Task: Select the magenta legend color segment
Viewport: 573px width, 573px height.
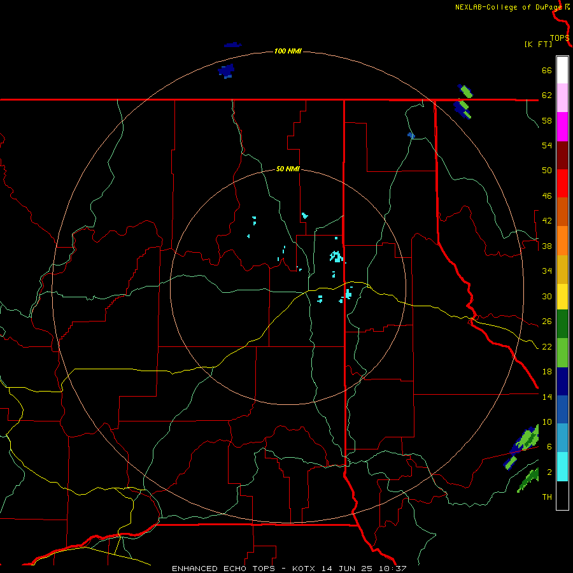Action: click(562, 127)
